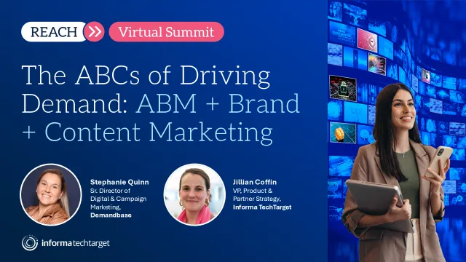
Task: Click the Demandbase company name
Action: [111, 215]
